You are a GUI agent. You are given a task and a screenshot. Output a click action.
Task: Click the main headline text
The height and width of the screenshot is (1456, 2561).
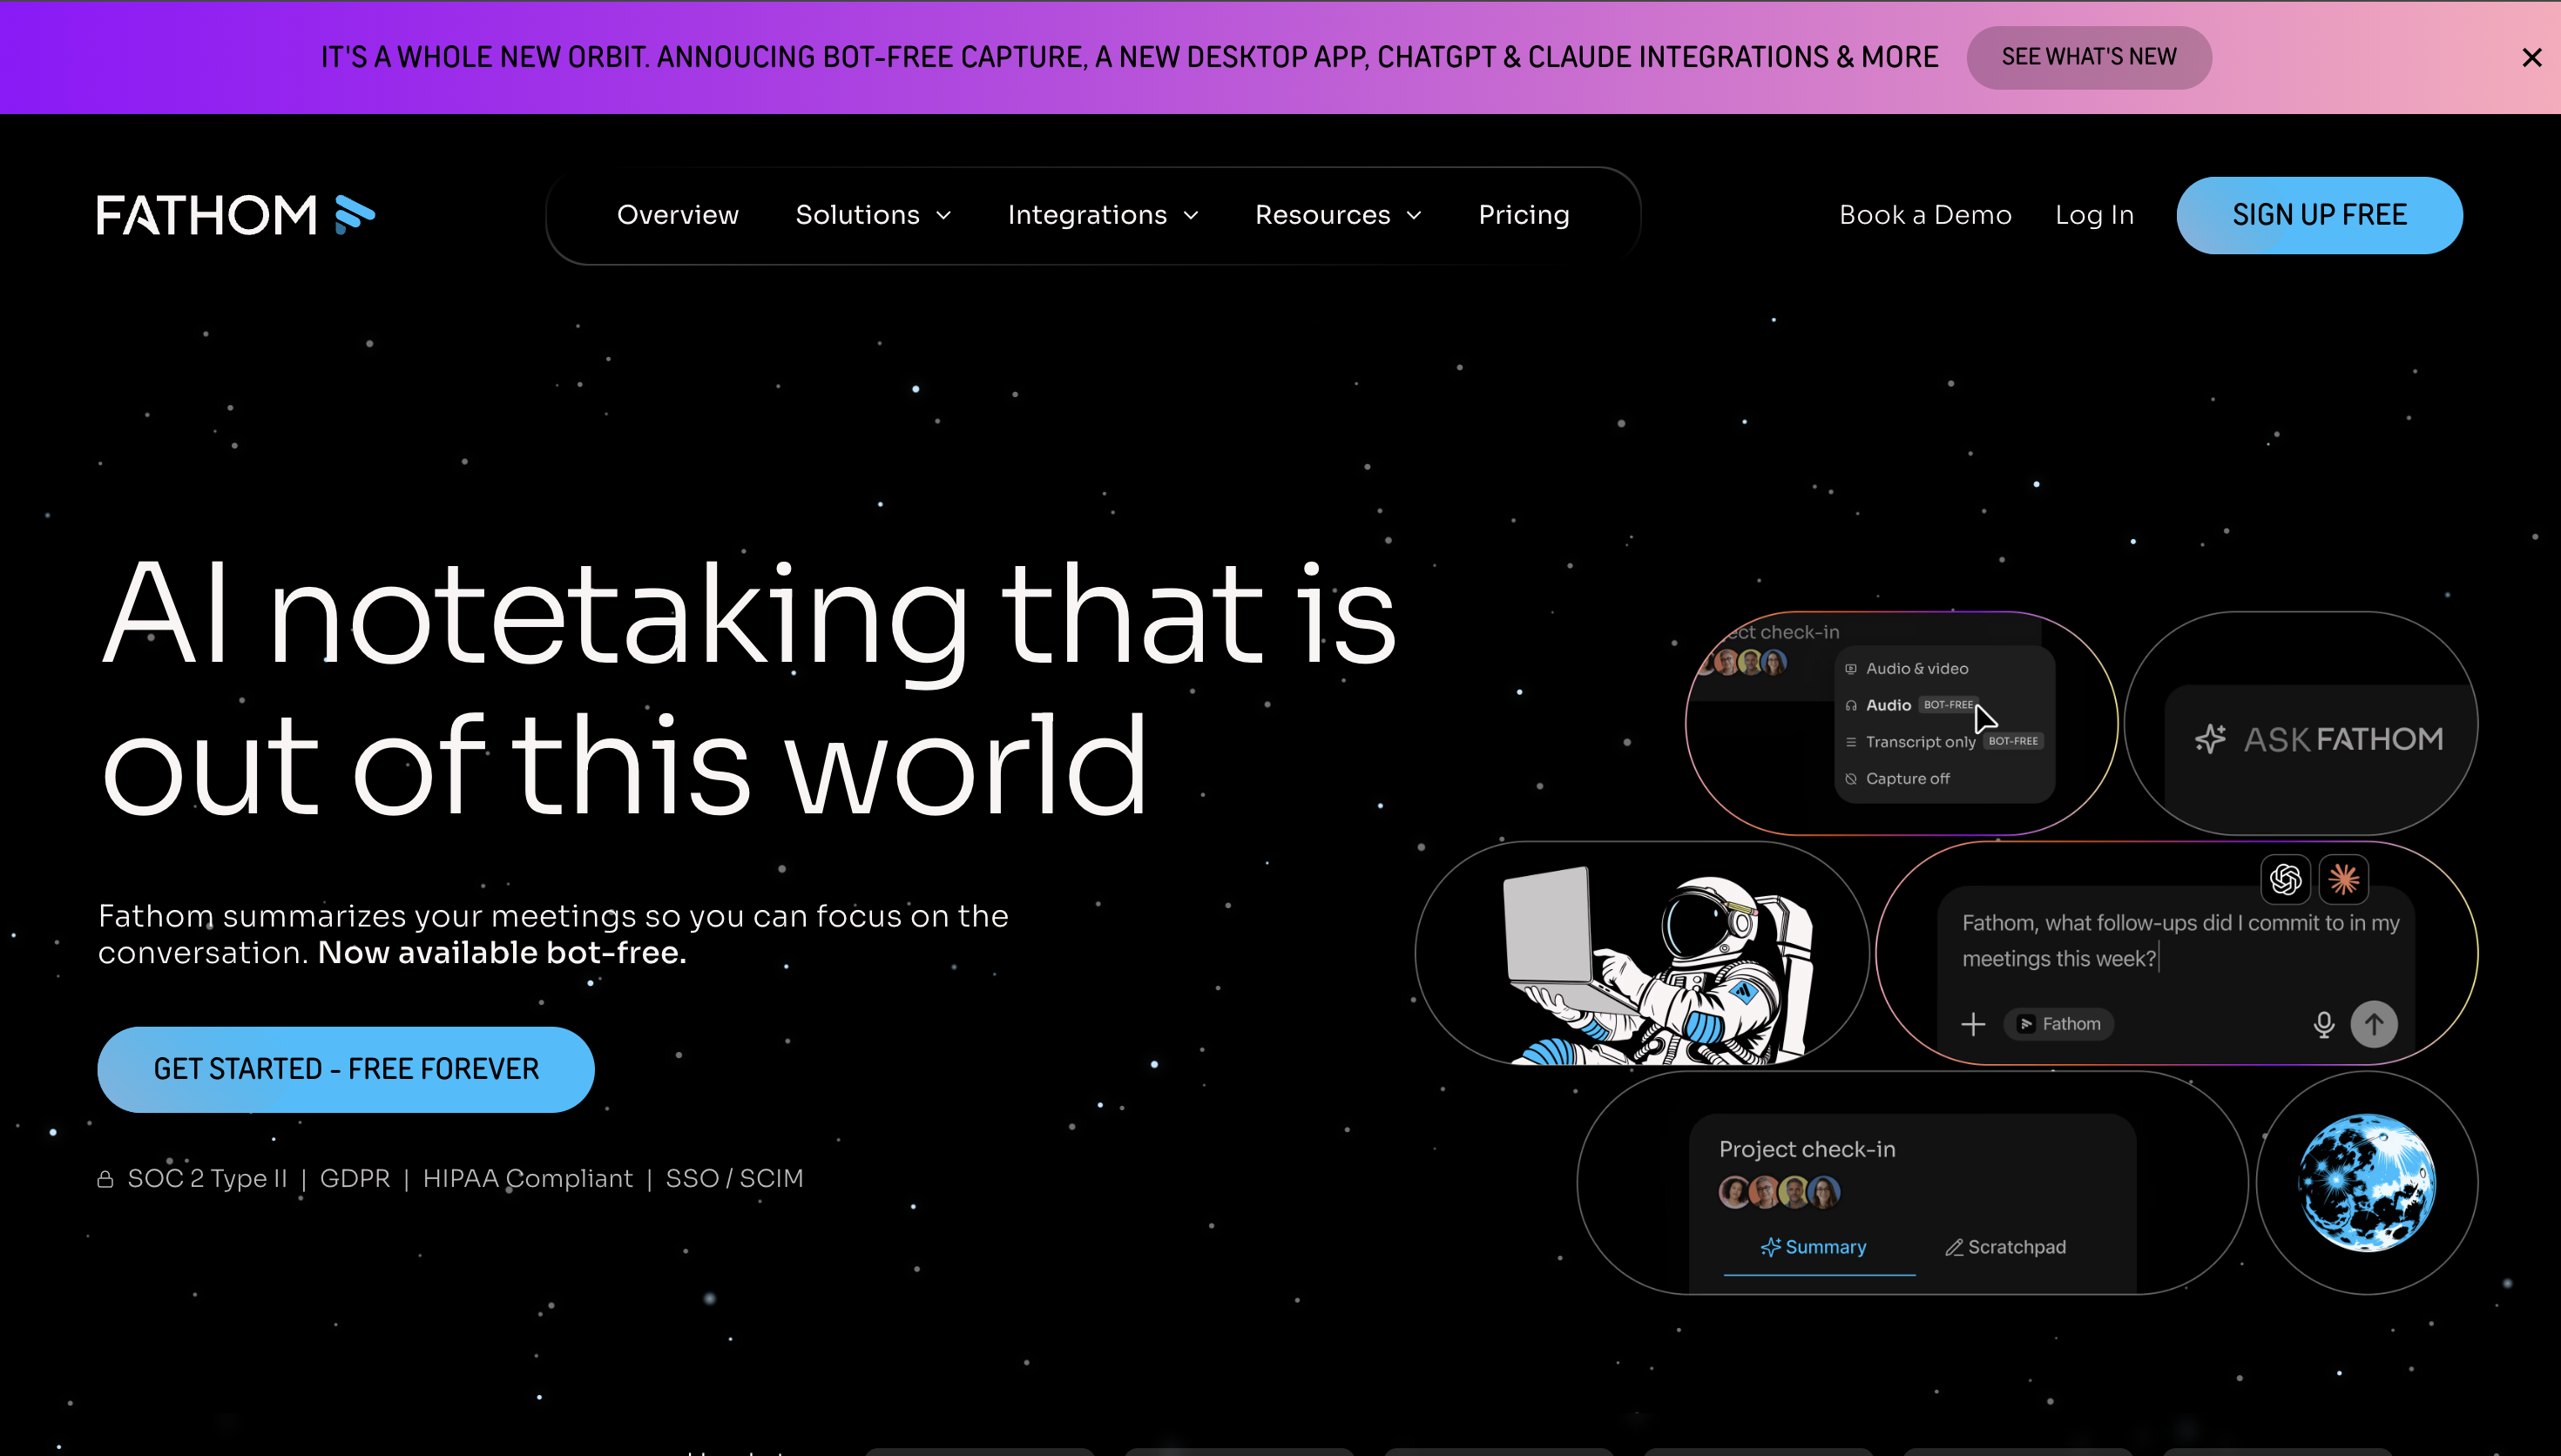pyautogui.click(x=748, y=689)
